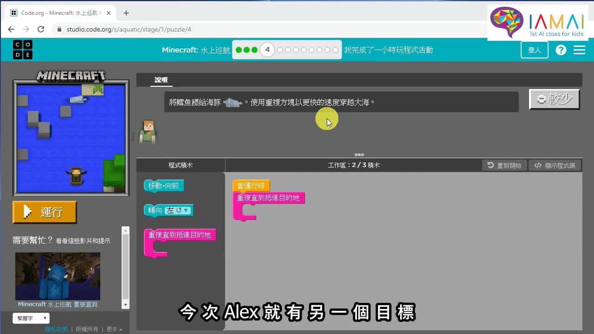Collapse instructions with the 較少 button
Viewport: 594px width, 334px height.
[x=555, y=99]
